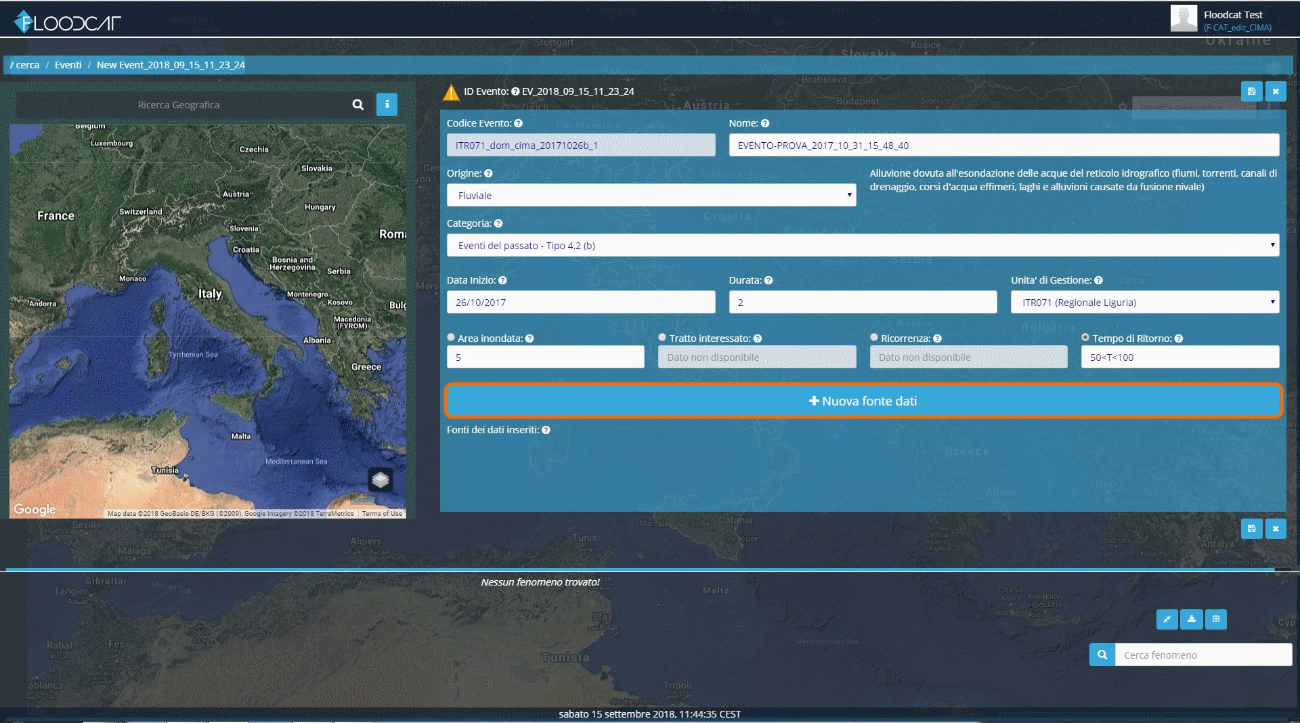This screenshot has height=723, width=1300.
Task: Click help icon next to Codice Evento
Action: [x=518, y=123]
